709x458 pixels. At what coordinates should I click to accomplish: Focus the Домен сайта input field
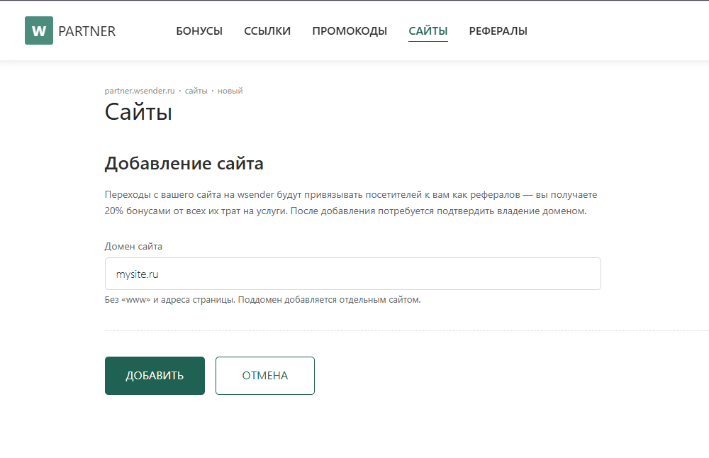pyautogui.click(x=352, y=274)
